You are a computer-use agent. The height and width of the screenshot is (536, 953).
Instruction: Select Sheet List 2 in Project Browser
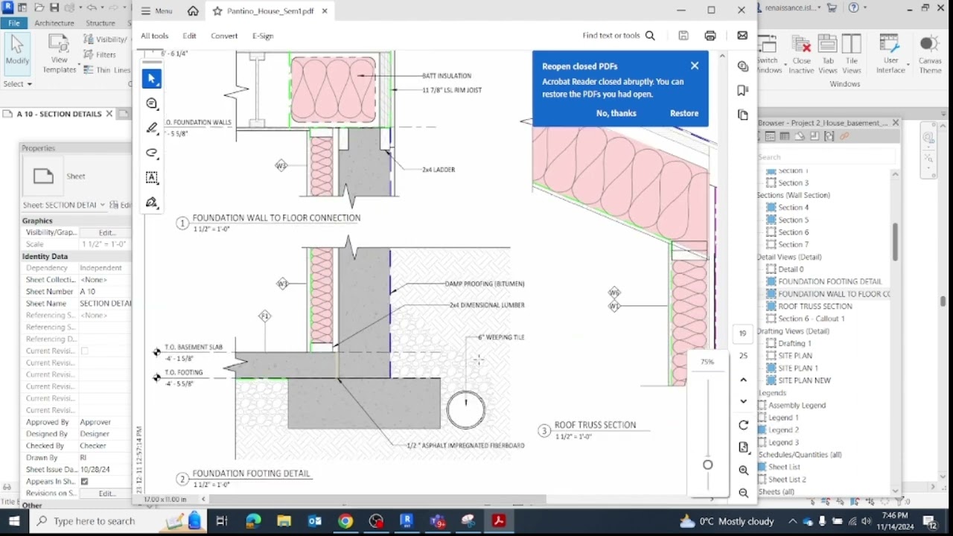pos(787,479)
